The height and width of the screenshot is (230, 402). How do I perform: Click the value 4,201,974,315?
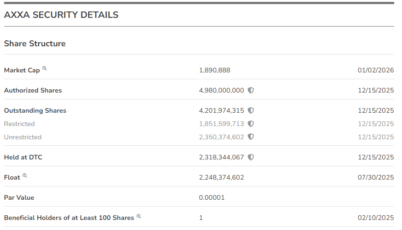point(222,110)
